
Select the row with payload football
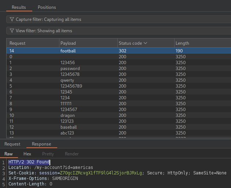[119, 51]
